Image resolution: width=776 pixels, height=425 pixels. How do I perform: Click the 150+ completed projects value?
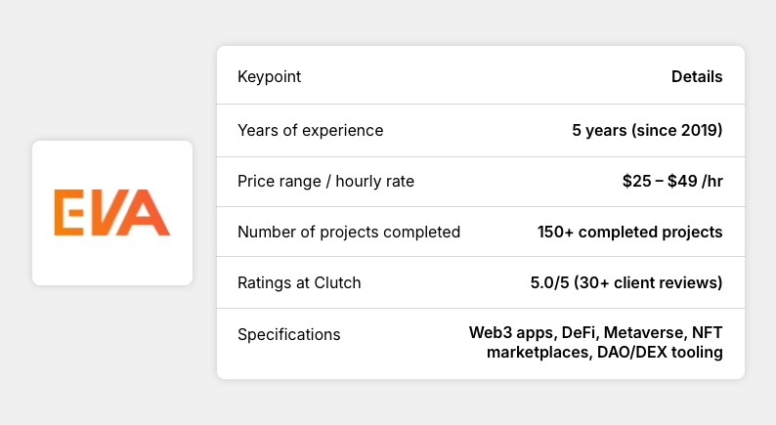(629, 232)
